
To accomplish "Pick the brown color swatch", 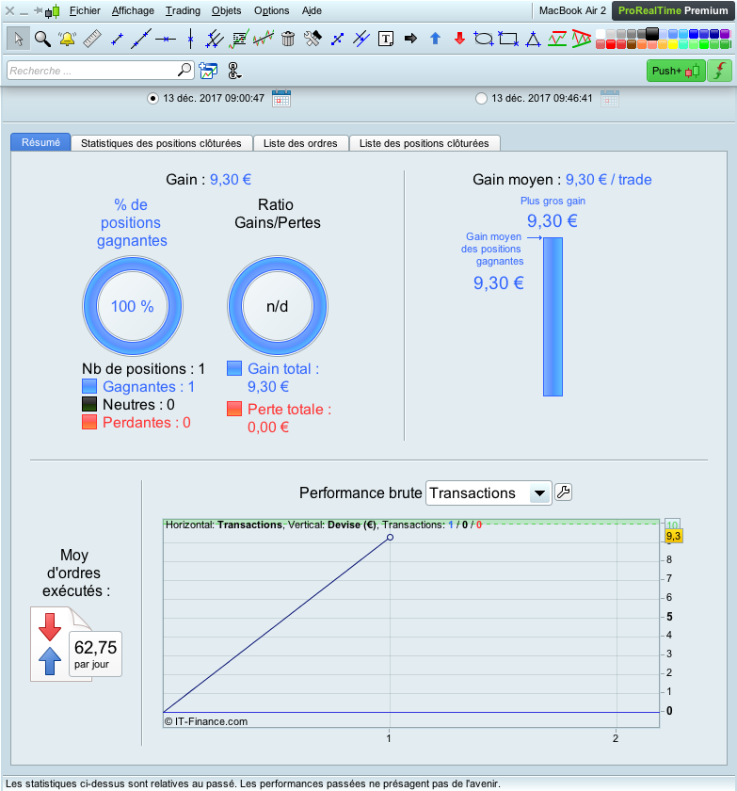I will pyautogui.click(x=632, y=44).
